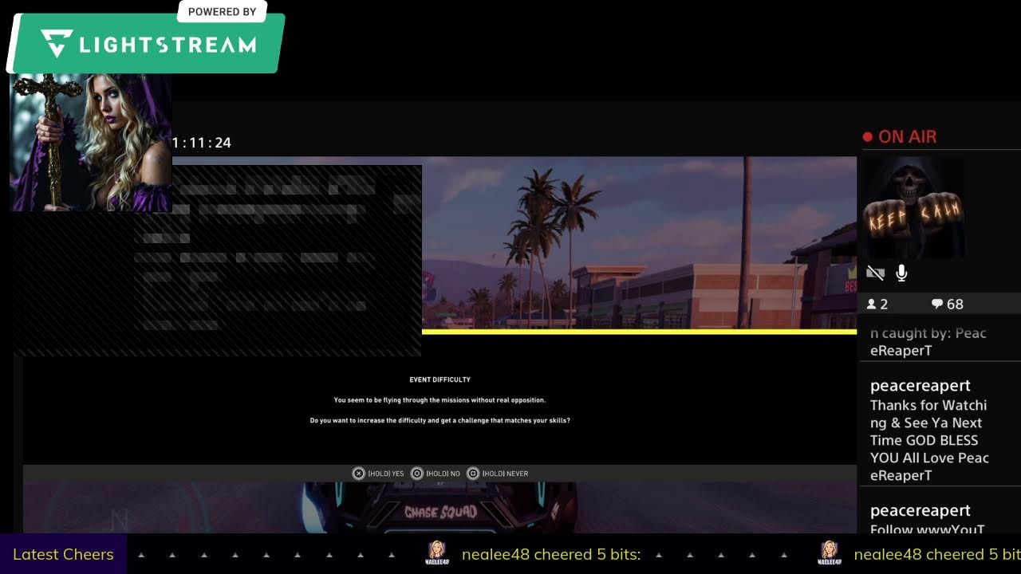Click peacereapert username above Thanks for Watching
1021x574 pixels.
920,386
